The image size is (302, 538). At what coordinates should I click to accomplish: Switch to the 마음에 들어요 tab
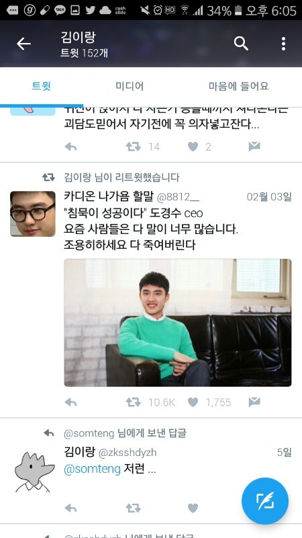[x=239, y=86]
